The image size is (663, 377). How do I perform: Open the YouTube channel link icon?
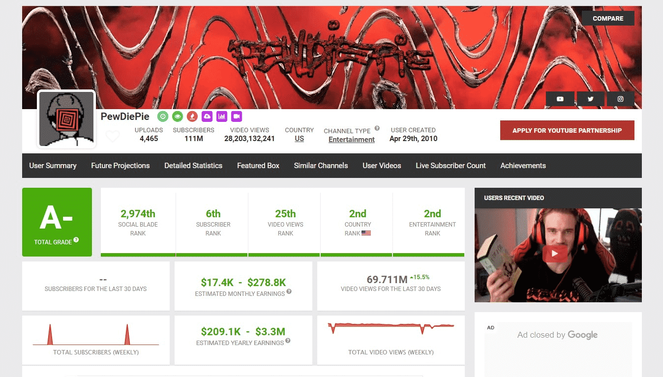(560, 99)
